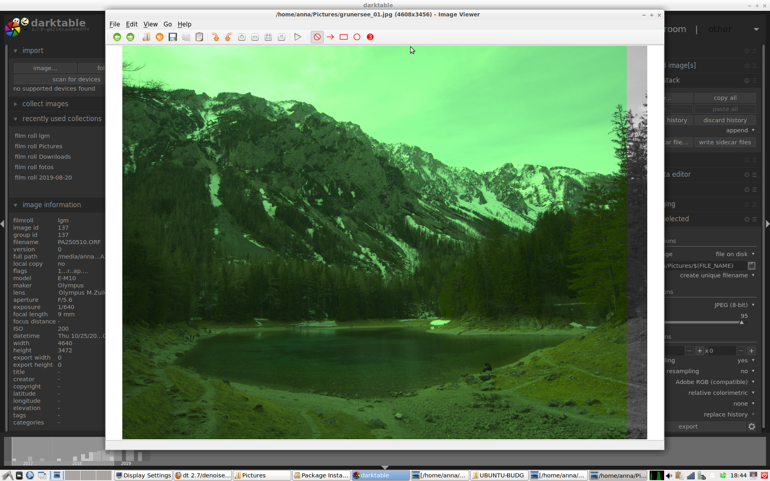Expand the collect images panel

(x=15, y=104)
